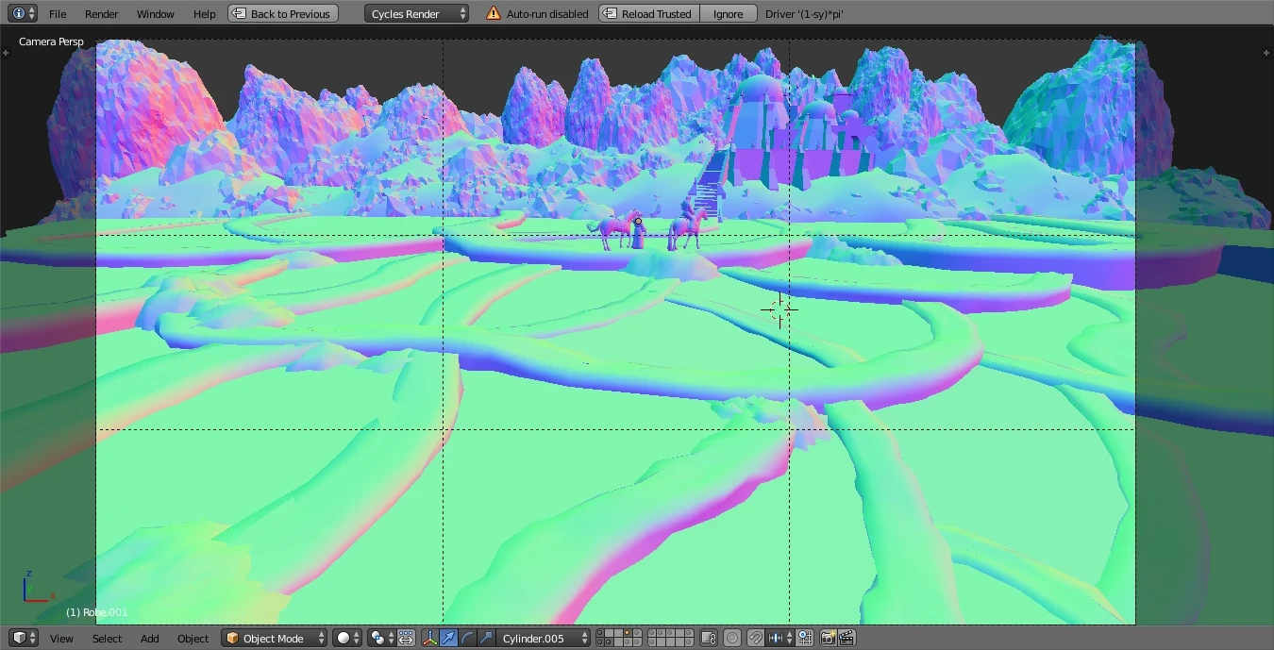
Task: Click the OpenGL render animation clapperboard icon
Action: point(847,639)
